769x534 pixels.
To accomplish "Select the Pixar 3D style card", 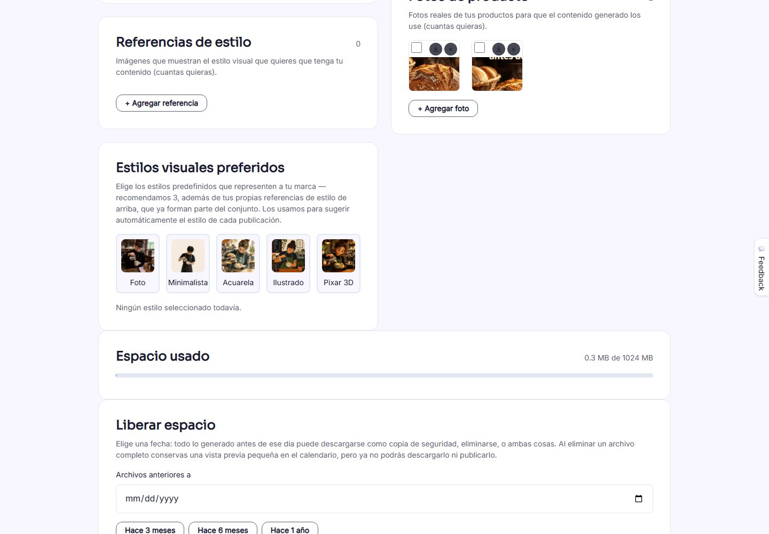I will pos(339,264).
